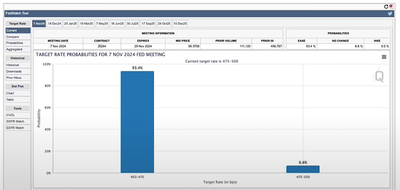The height and width of the screenshot is (190, 400).
Task: Switch to the 7 May25 meeting tab
Action: [x=102, y=24]
